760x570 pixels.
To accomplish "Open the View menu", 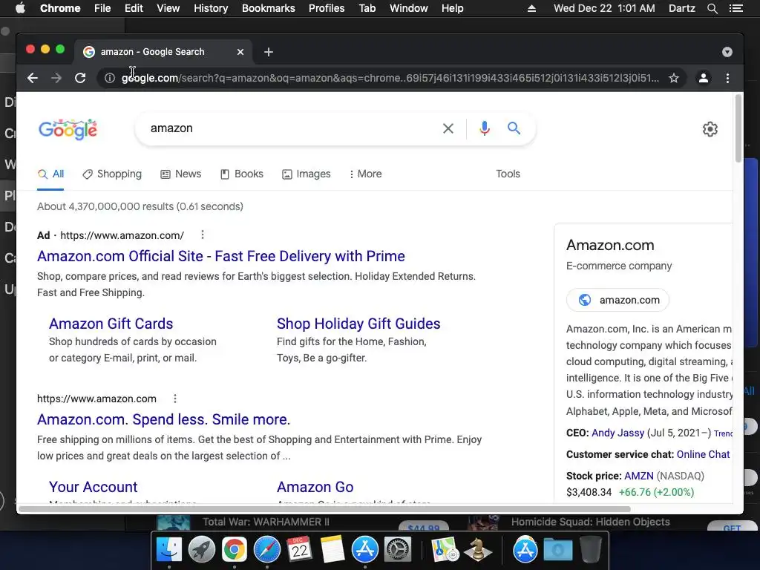I will pos(168,8).
